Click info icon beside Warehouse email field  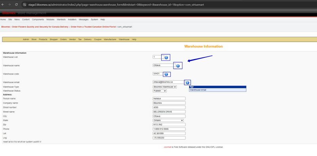187,83
